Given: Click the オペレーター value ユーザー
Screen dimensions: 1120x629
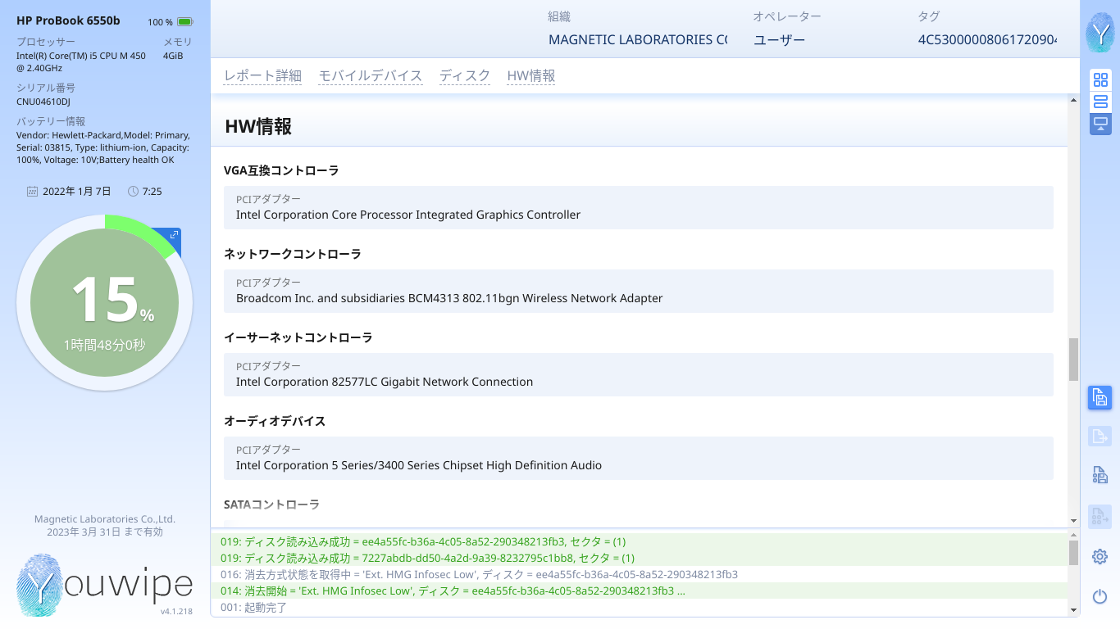Looking at the screenshot, I should (779, 39).
